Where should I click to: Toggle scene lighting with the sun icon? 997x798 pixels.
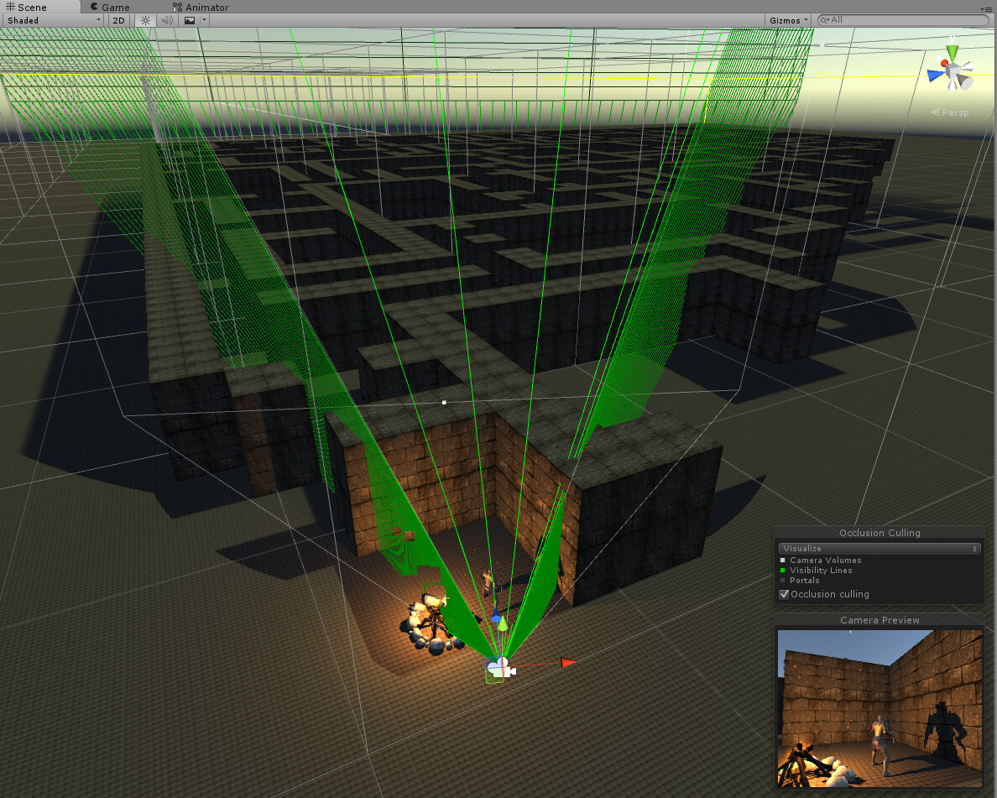tap(145, 20)
